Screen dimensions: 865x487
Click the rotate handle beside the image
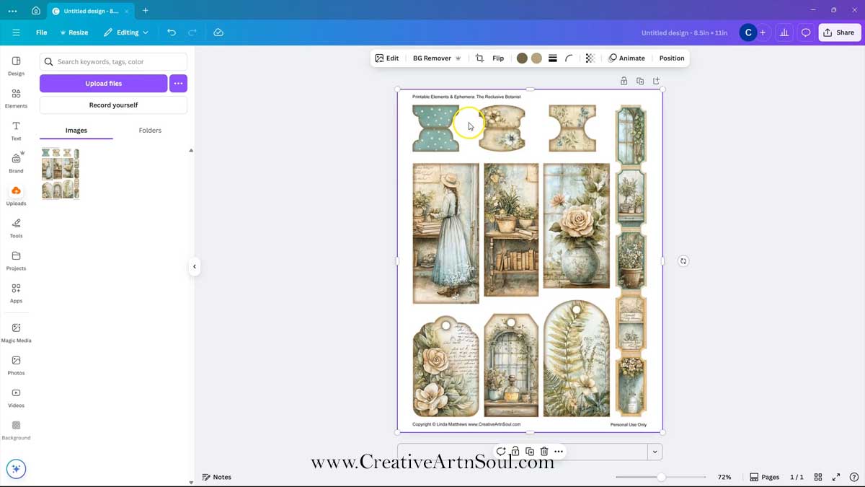pyautogui.click(x=683, y=261)
